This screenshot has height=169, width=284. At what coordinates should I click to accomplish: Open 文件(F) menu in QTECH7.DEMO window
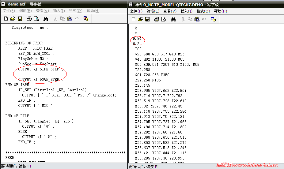click(136, 11)
